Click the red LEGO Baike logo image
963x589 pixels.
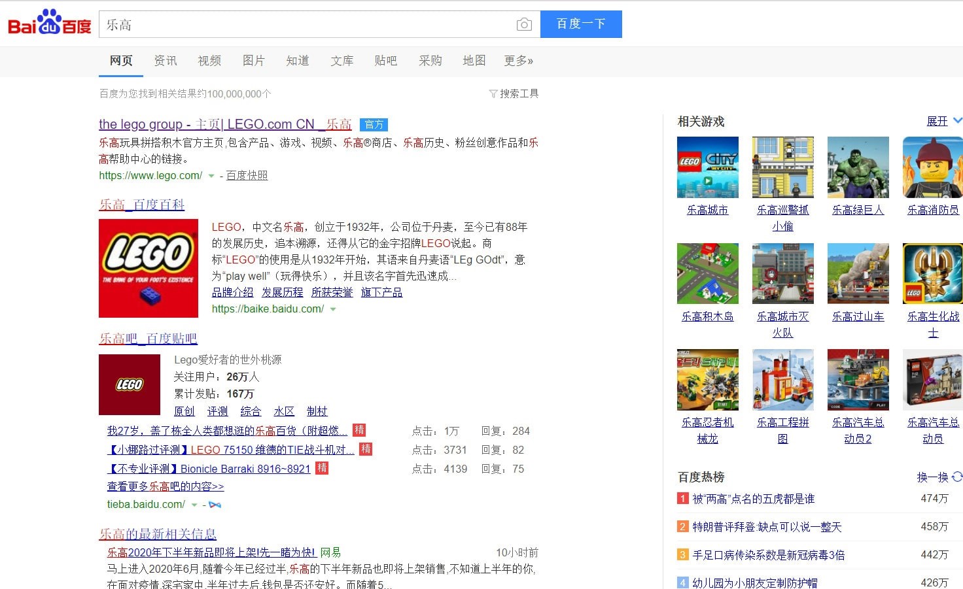point(149,268)
